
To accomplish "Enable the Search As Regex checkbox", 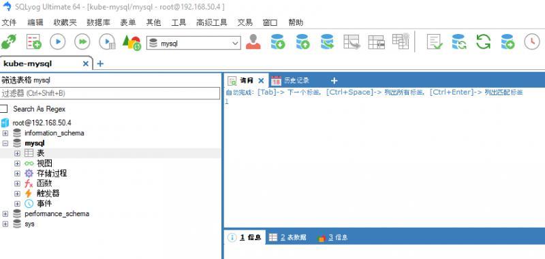I will [3, 109].
